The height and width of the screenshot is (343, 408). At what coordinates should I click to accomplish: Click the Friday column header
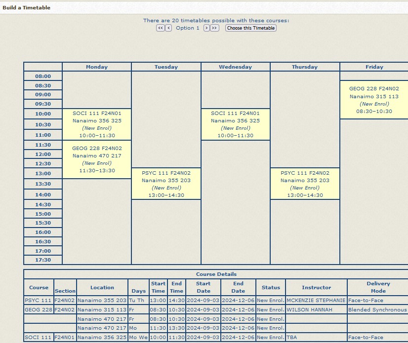click(374, 67)
